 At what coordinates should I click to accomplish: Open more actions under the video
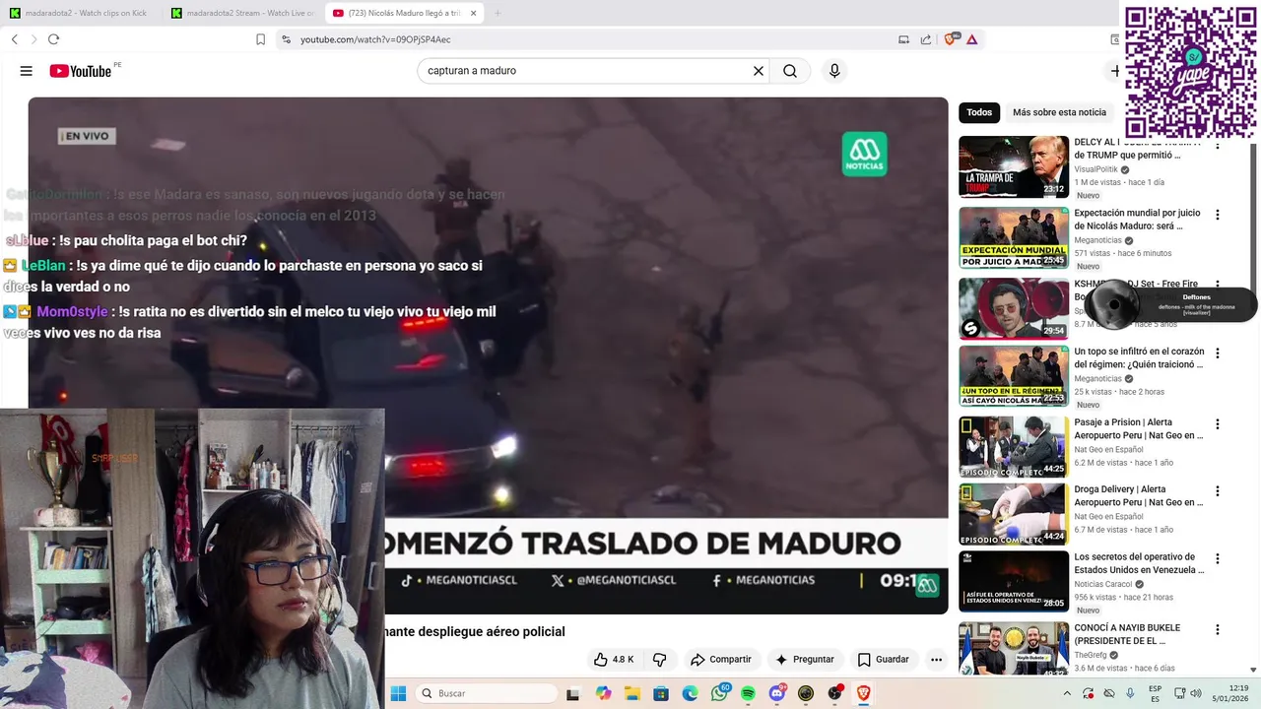(936, 659)
